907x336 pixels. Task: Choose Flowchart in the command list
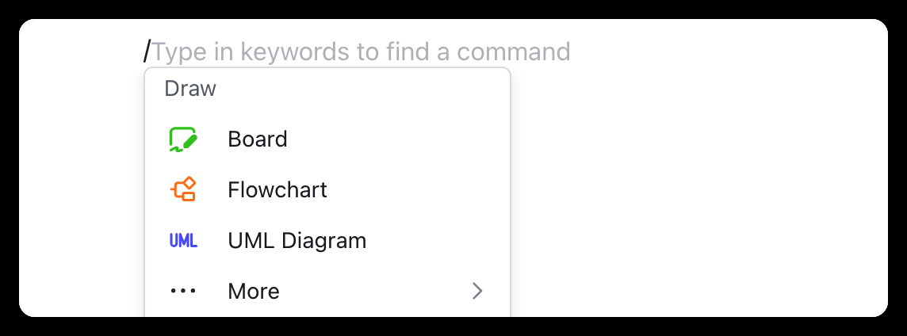(x=327, y=189)
